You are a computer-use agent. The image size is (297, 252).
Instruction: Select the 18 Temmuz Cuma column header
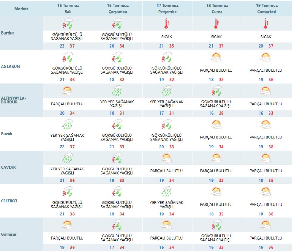click(x=217, y=9)
